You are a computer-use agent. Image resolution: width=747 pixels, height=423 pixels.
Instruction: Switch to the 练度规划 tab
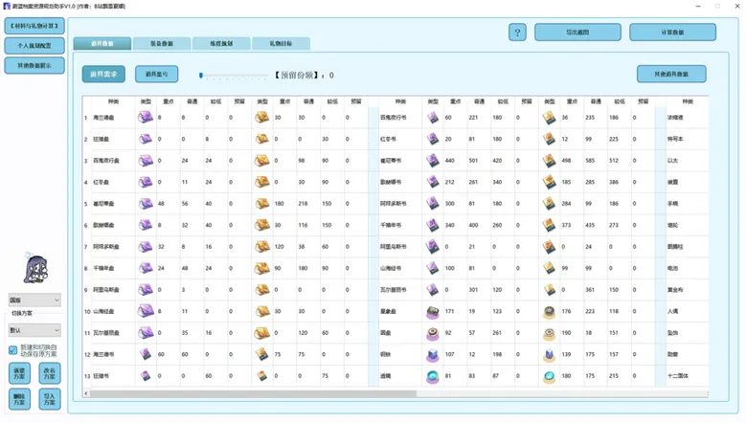pos(221,43)
